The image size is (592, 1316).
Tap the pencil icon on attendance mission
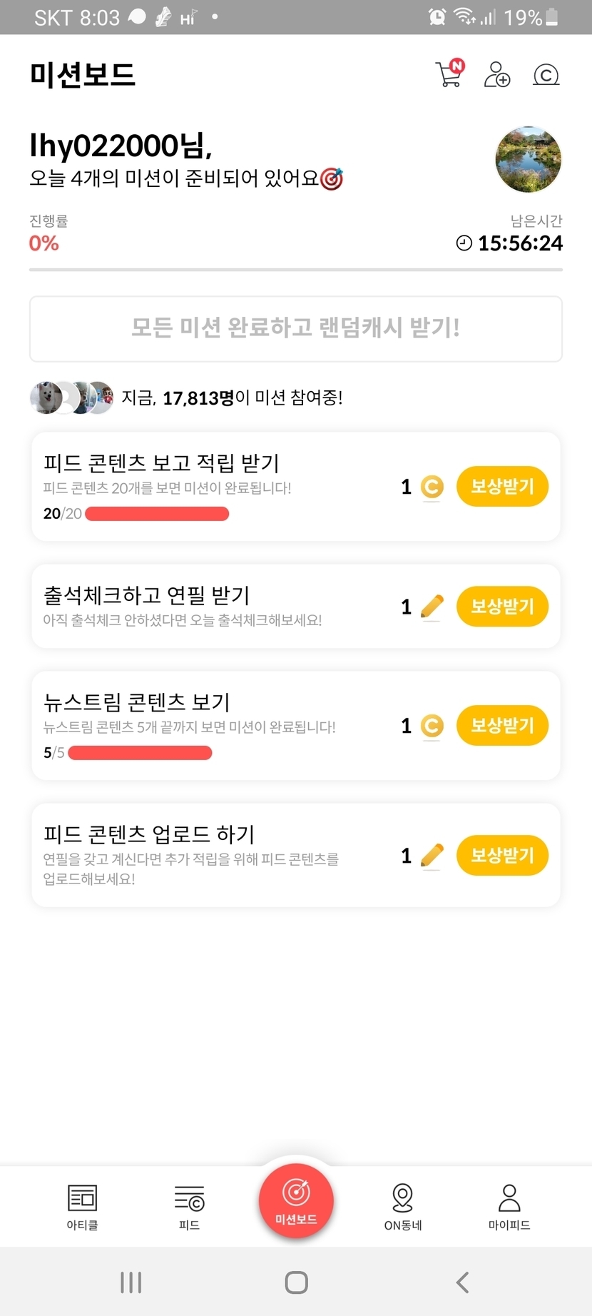pyautogui.click(x=432, y=607)
